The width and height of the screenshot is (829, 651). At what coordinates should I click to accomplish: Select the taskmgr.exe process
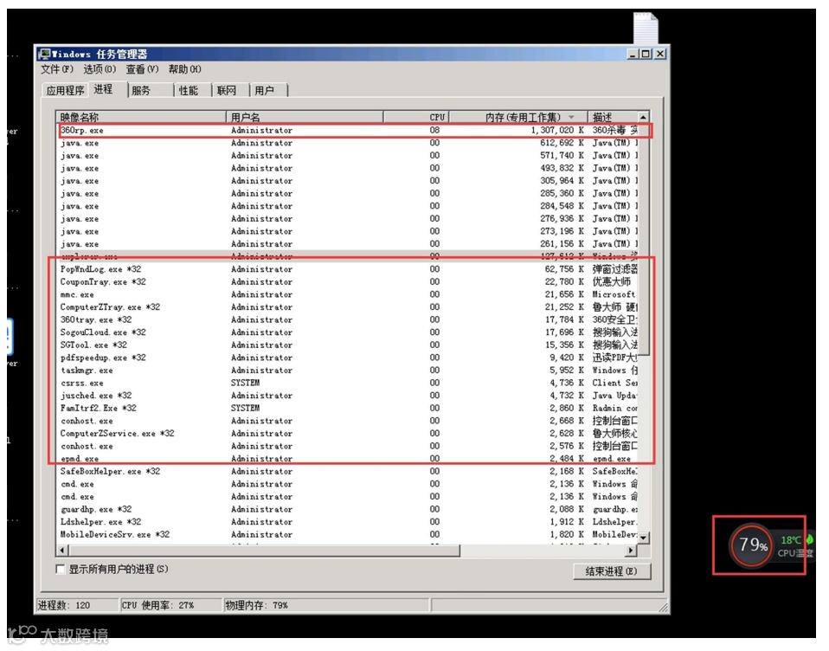point(347,371)
